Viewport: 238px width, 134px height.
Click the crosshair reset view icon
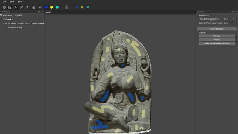40,7
